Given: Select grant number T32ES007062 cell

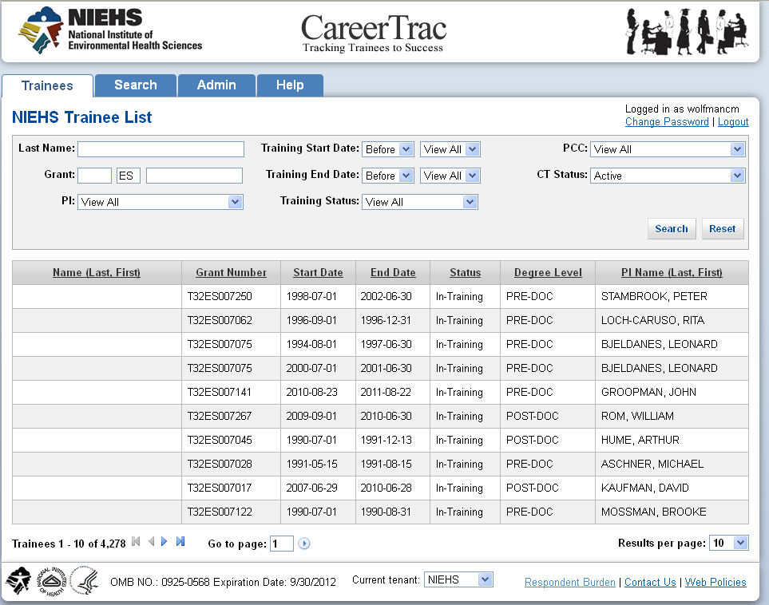Looking at the screenshot, I should point(231,321).
